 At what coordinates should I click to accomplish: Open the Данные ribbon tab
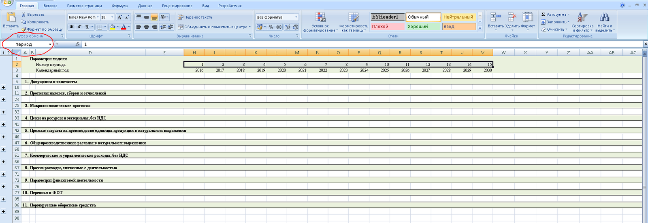point(145,6)
